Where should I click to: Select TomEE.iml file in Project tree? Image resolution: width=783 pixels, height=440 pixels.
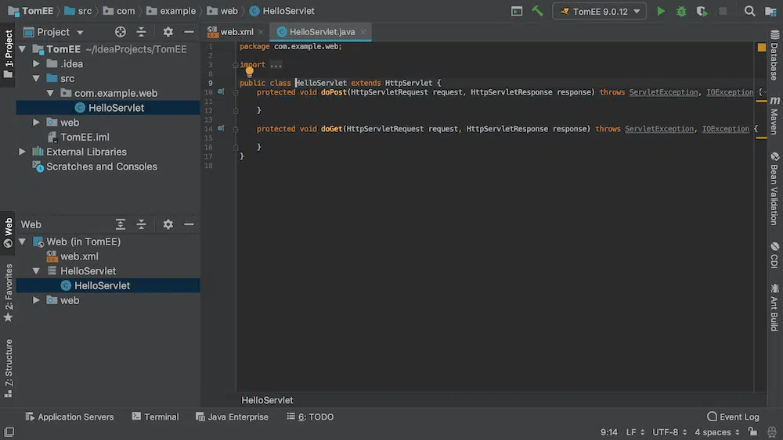pyautogui.click(x=85, y=137)
